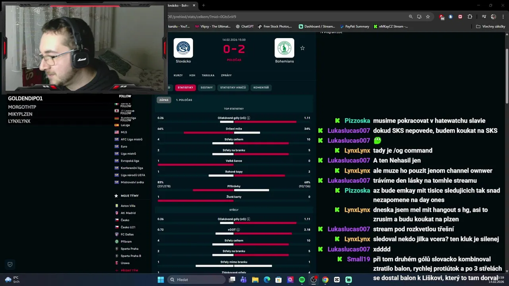
Task: Click the Slovácko team crest
Action: (x=183, y=48)
